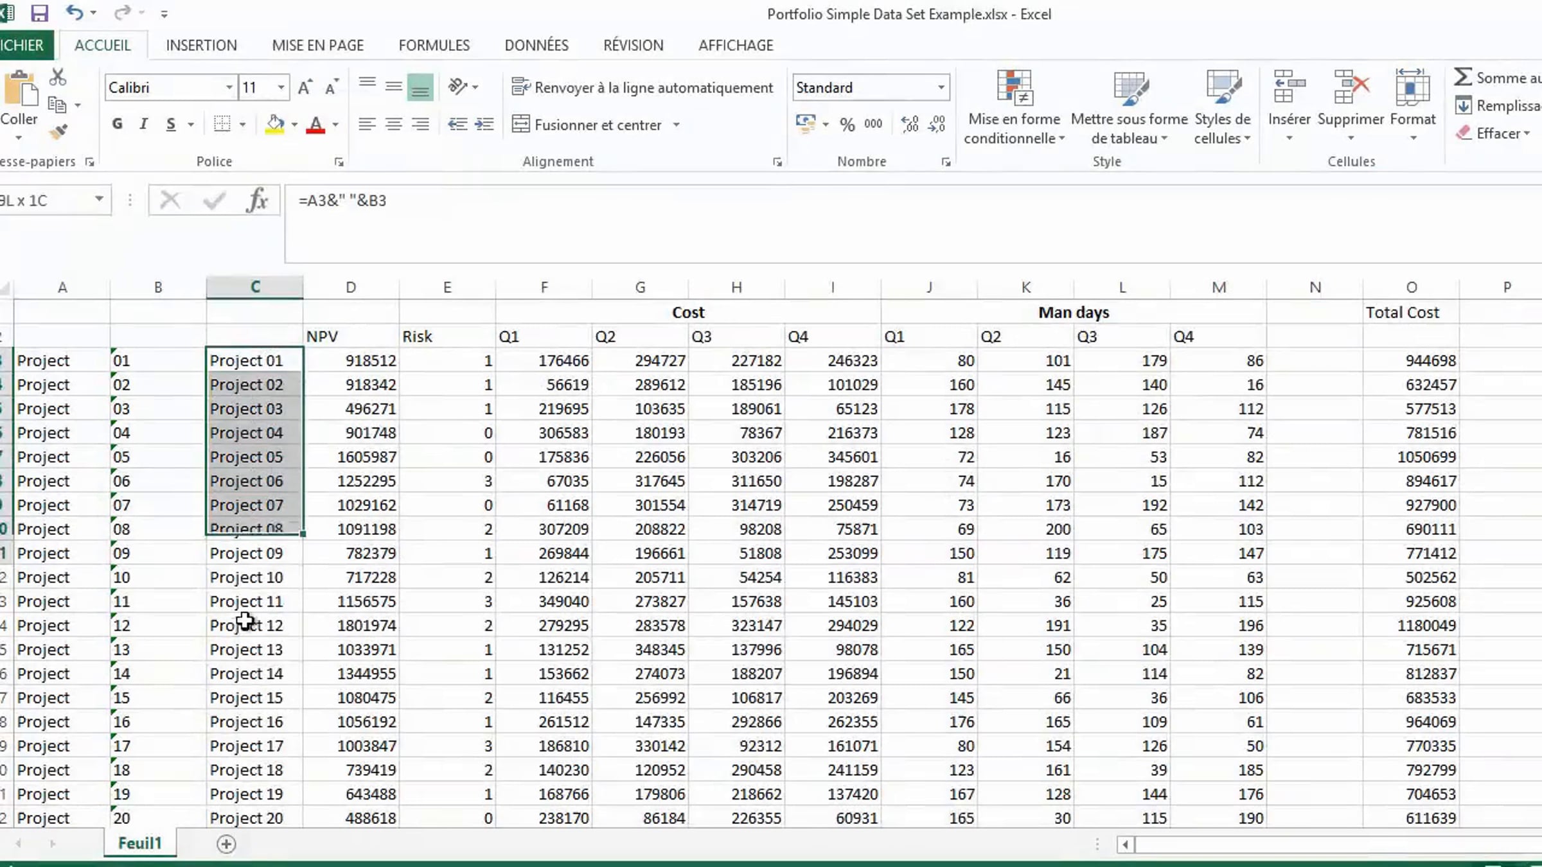
Task: Open the Calibri font name dropdown
Action: pyautogui.click(x=229, y=87)
